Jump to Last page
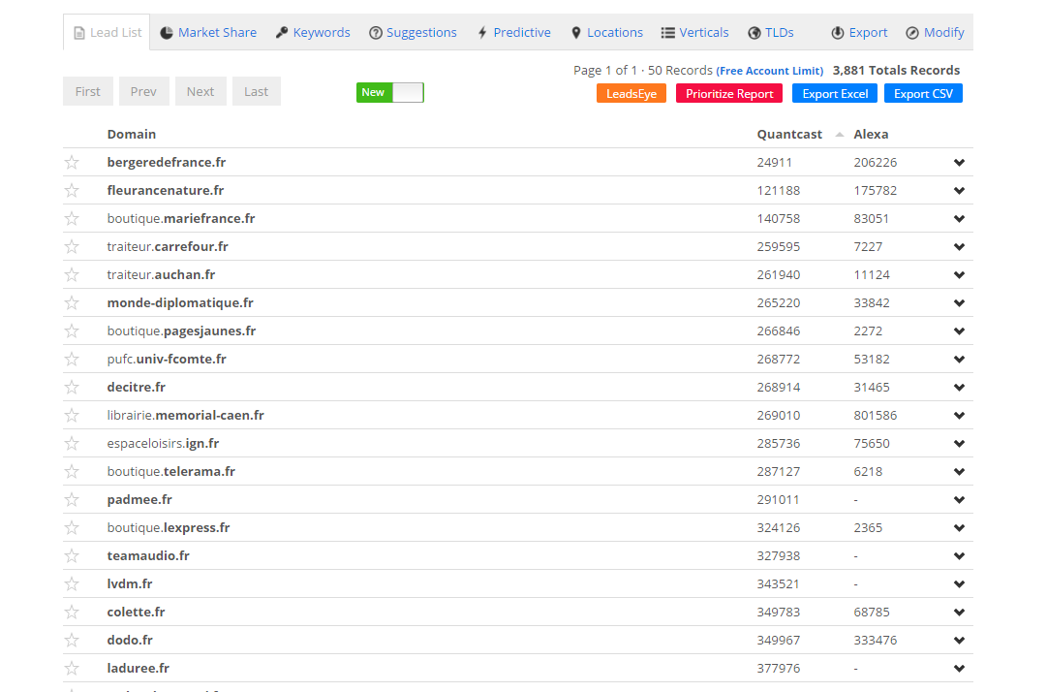 (x=256, y=91)
